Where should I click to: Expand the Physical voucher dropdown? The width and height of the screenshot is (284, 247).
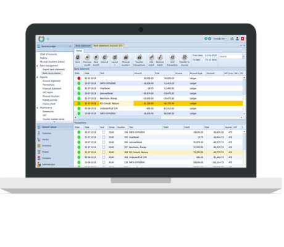pyautogui.click(x=126, y=60)
